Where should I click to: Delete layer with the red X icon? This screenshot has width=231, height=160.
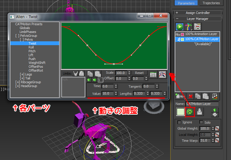click(191, 96)
